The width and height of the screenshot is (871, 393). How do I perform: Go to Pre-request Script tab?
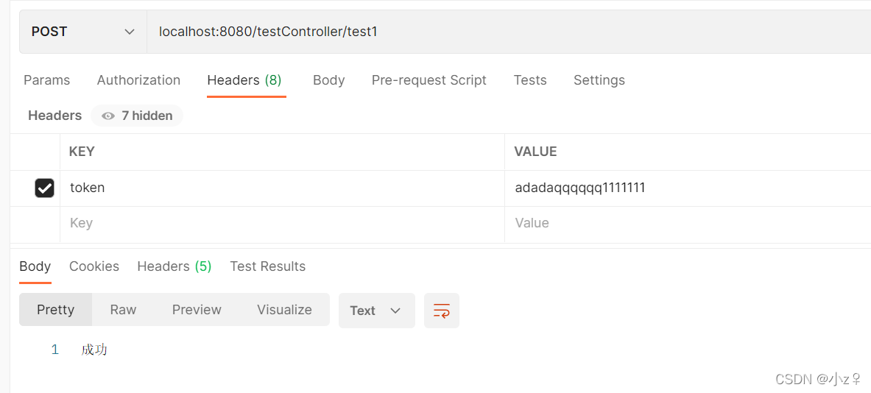click(429, 80)
